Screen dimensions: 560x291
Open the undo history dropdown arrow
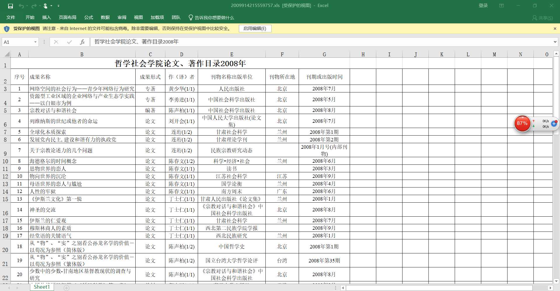click(27, 6)
